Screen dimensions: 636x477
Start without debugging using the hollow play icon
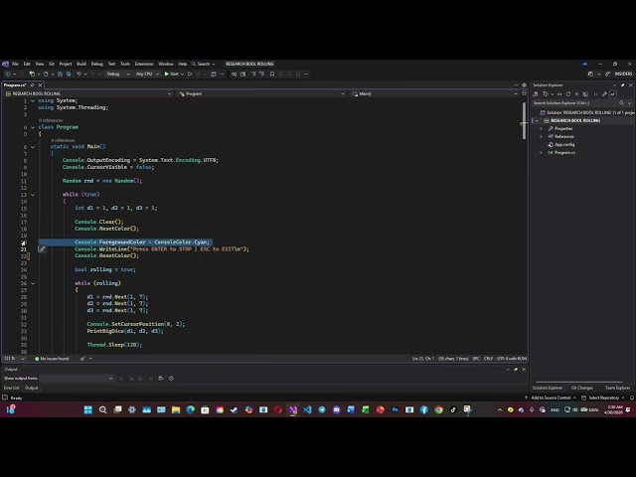[190, 74]
